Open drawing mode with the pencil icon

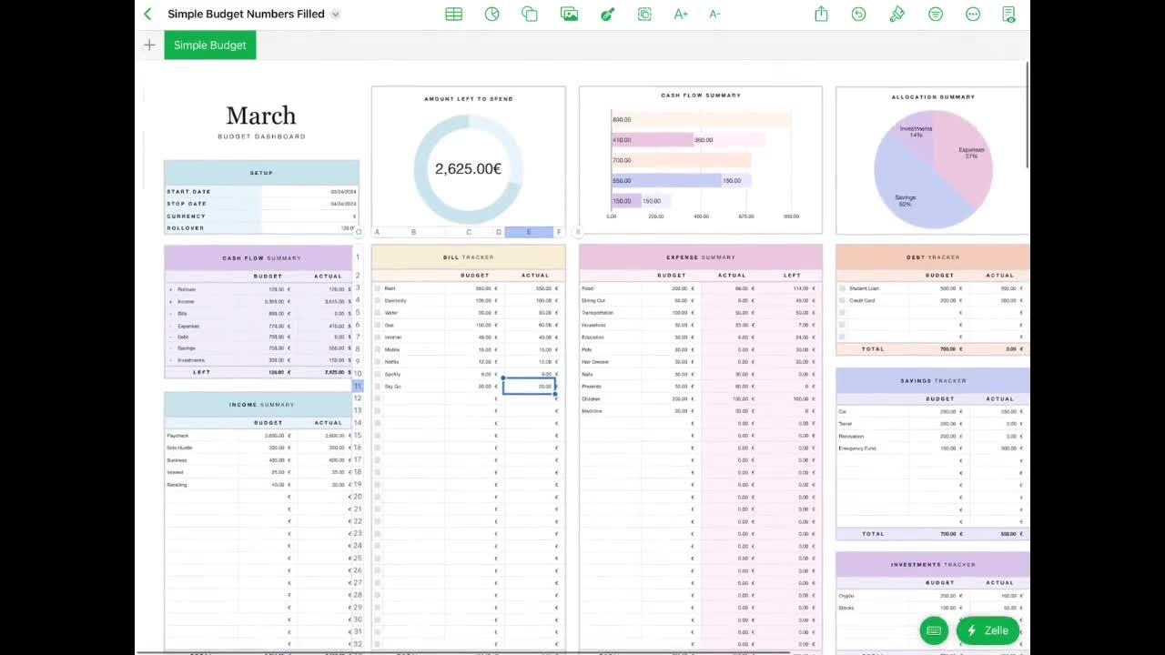607,14
